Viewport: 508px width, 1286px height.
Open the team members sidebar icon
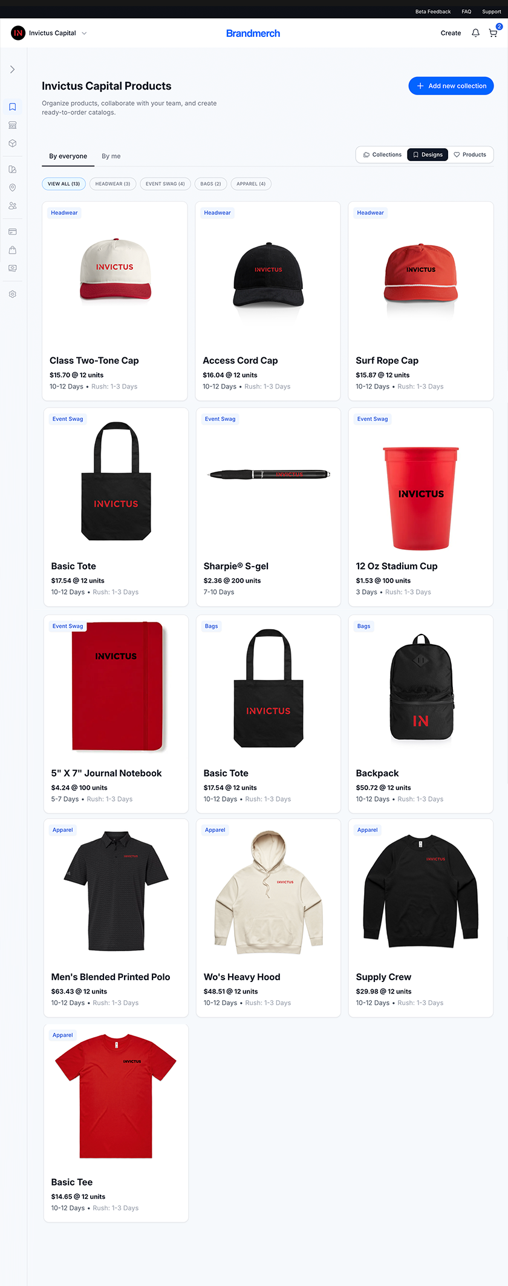[13, 206]
